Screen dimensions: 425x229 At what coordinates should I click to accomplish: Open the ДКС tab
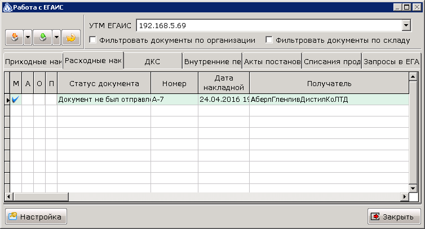point(153,62)
